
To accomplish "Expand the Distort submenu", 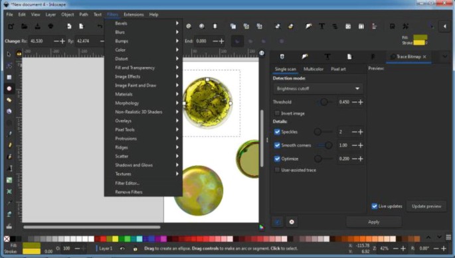I will [x=143, y=58].
